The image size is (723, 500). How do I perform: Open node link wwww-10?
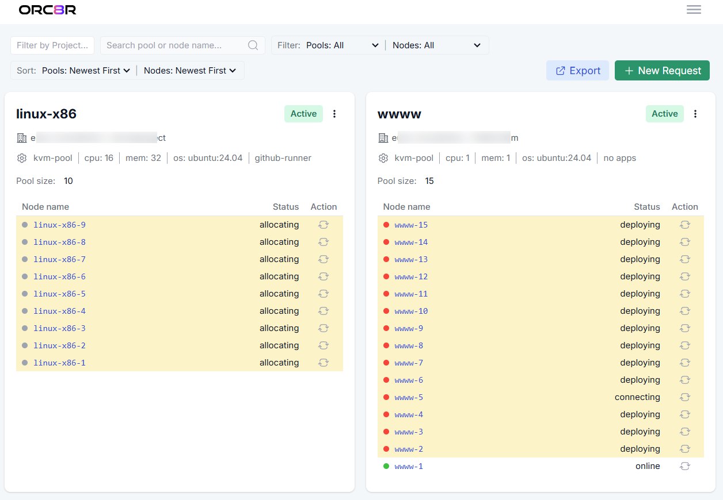411,311
